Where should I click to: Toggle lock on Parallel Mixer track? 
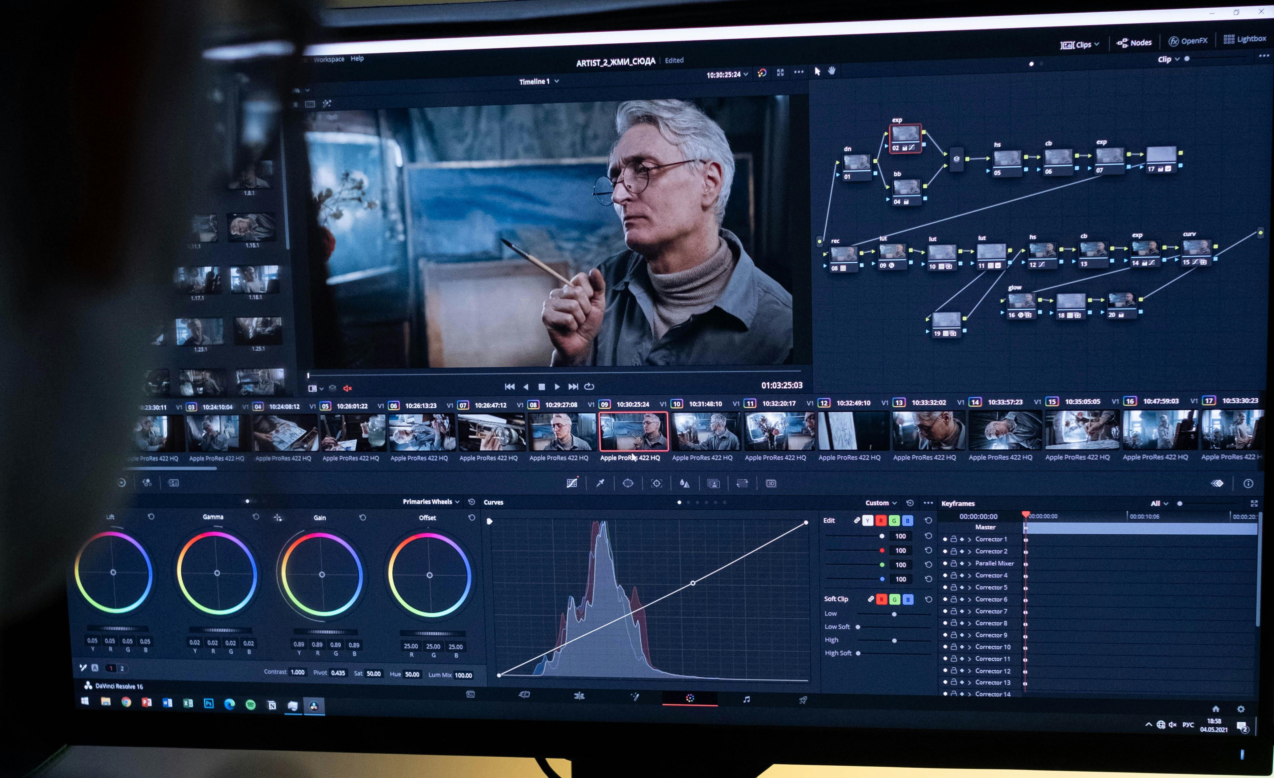[x=953, y=563]
